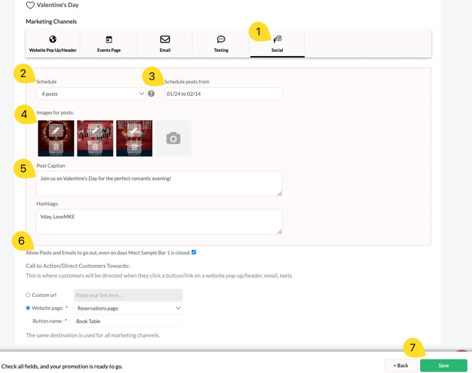This screenshot has width=472, height=373.
Task: Click the green Save button
Action: coord(444,365)
